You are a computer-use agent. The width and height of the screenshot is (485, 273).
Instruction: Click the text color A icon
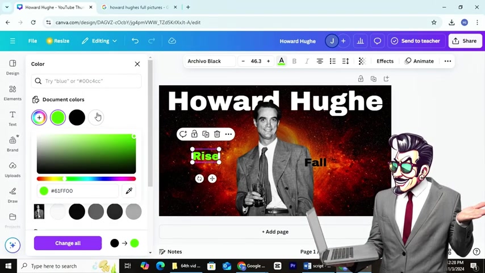pos(281,61)
